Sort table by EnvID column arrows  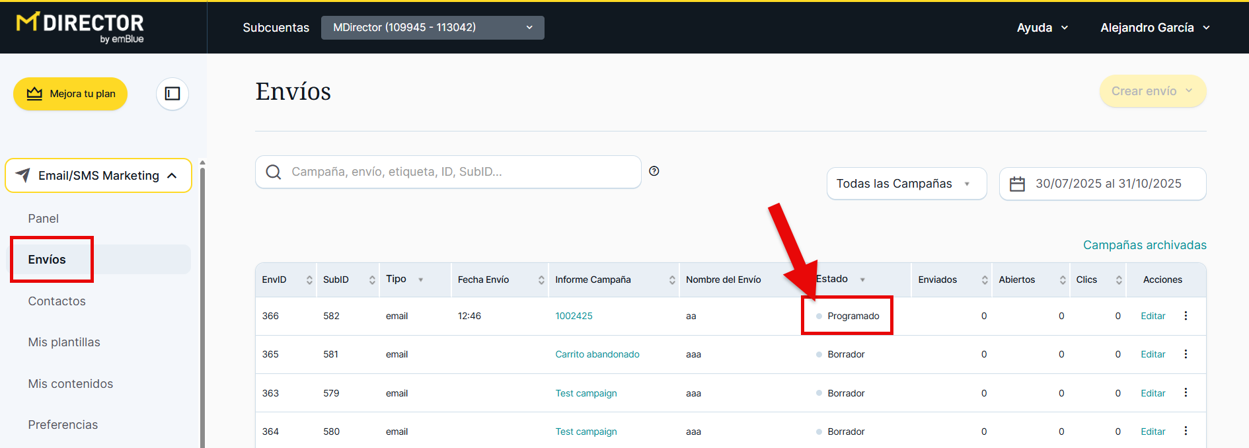[x=309, y=280]
